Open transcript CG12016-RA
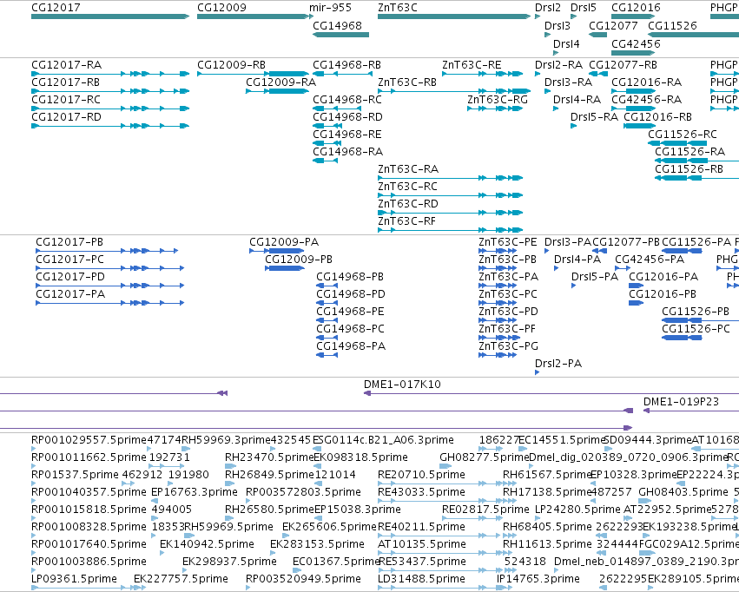The width and height of the screenshot is (739, 592). (647, 82)
